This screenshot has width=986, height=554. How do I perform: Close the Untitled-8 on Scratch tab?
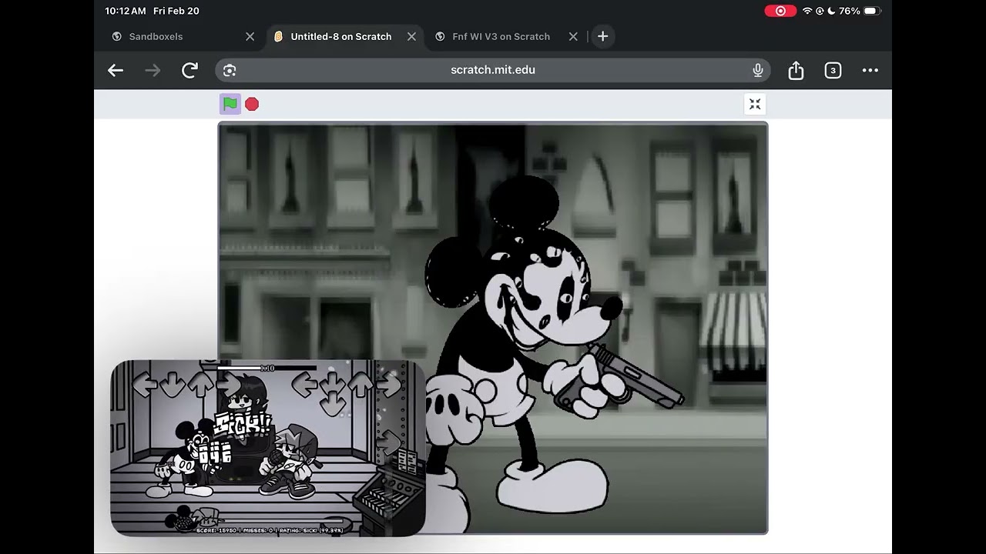[x=411, y=36]
